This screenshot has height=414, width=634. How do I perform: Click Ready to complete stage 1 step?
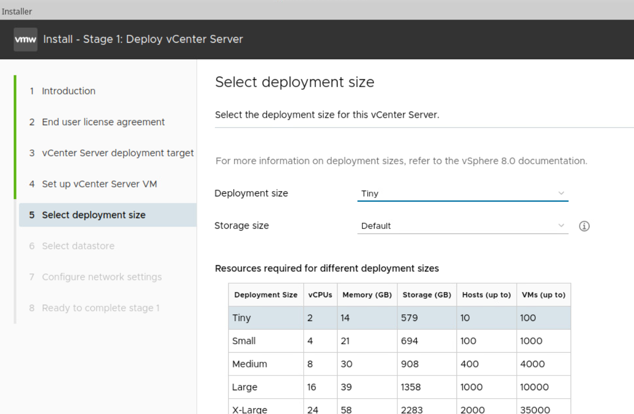click(x=100, y=308)
